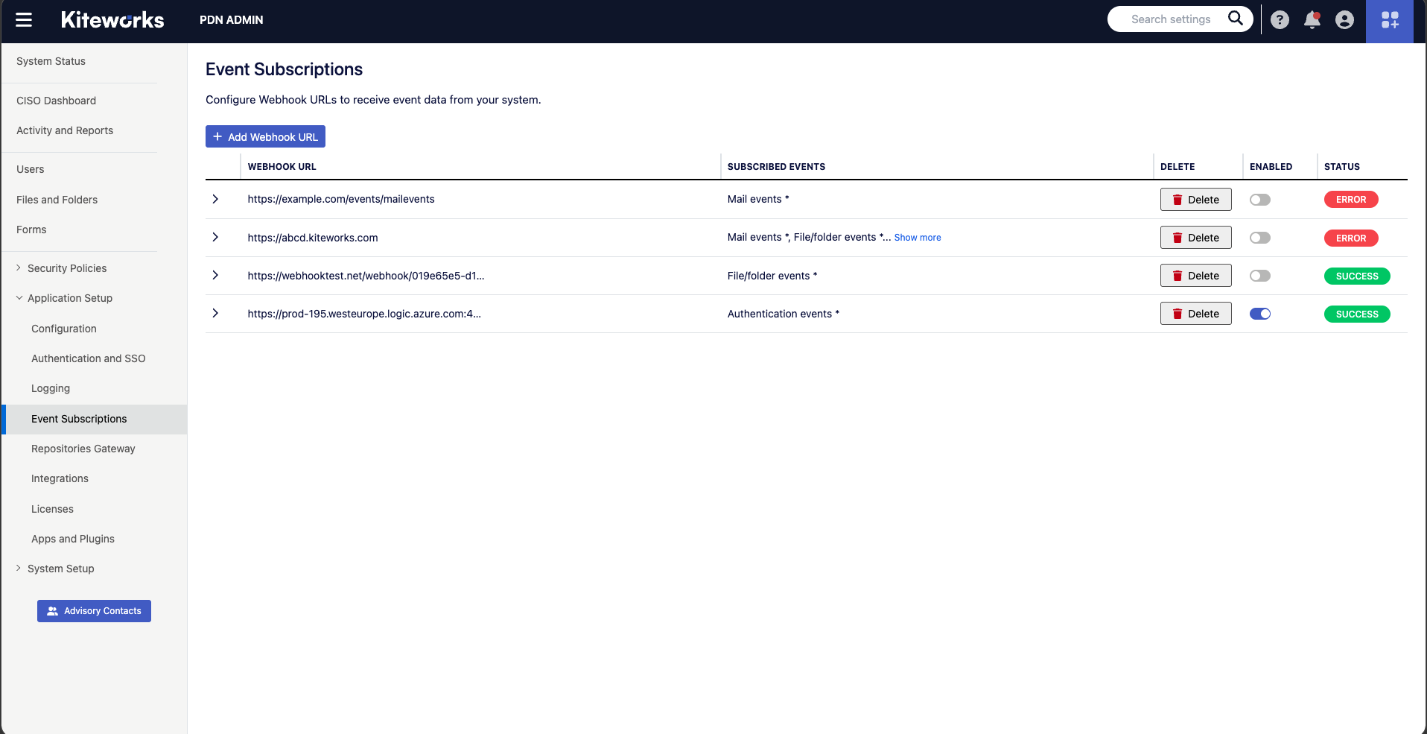Click the SUBSCRIBED EVENTS column header

pyautogui.click(x=776, y=167)
